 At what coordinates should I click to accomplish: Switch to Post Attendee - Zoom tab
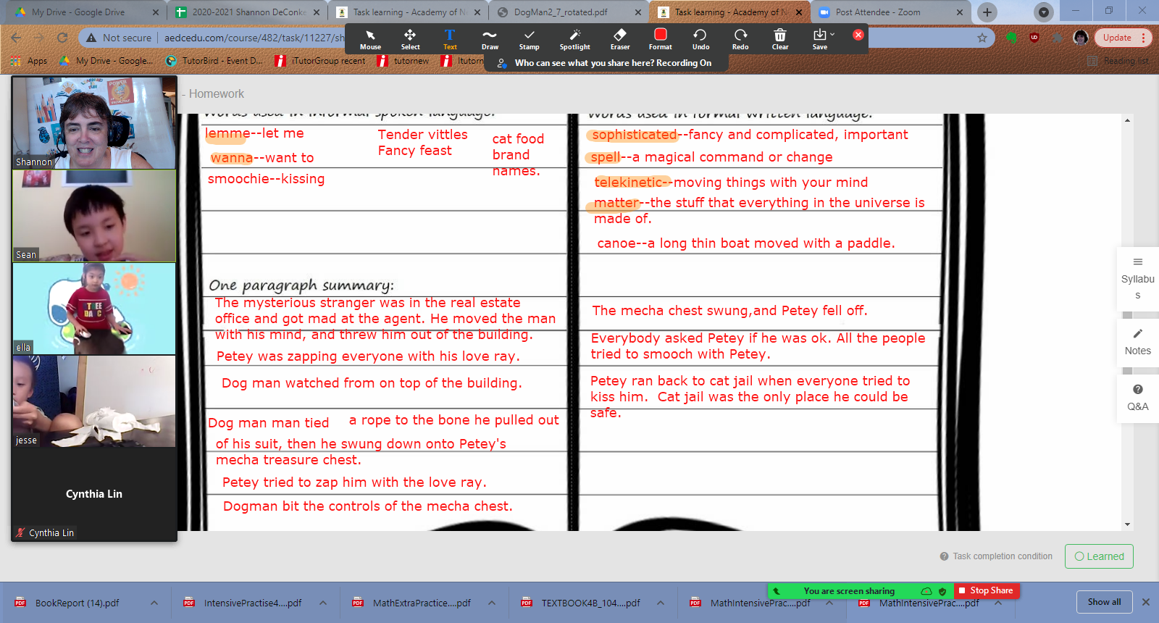tap(891, 12)
